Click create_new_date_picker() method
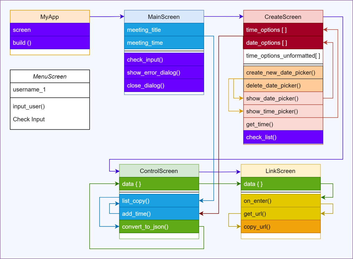Screen dimensions: 353x259 (283, 72)
